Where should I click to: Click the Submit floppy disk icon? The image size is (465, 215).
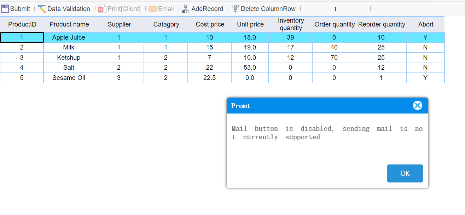coord(5,9)
